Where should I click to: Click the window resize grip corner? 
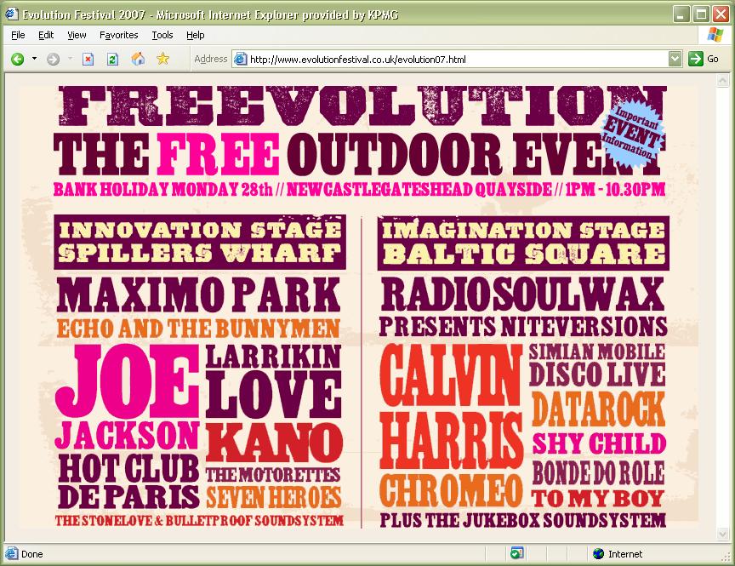tap(726, 557)
